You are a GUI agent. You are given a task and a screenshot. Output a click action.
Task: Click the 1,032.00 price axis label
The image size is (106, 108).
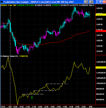coord(99,8)
